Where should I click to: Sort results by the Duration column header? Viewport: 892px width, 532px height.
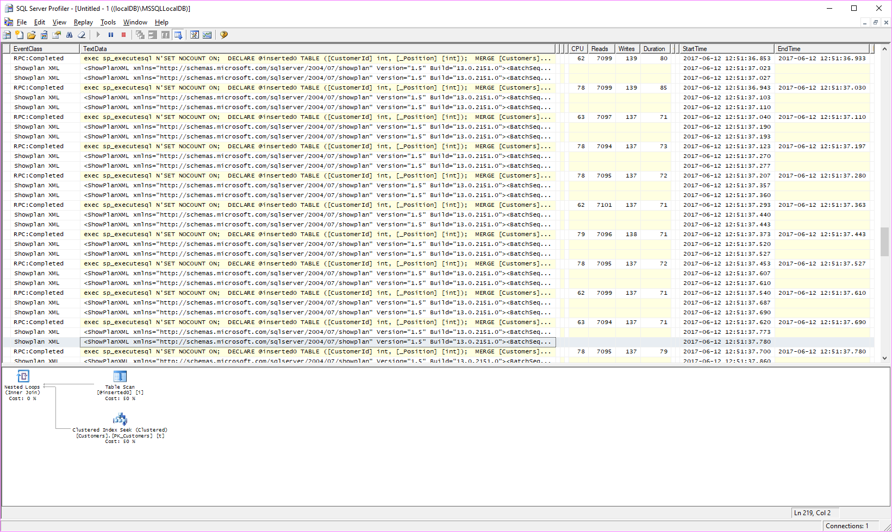[x=654, y=48]
